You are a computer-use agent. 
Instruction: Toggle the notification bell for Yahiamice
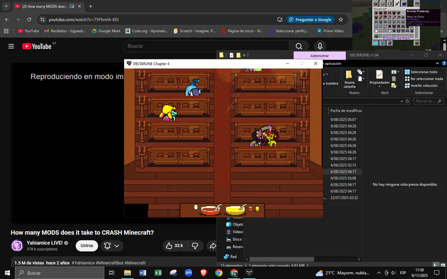(107, 246)
